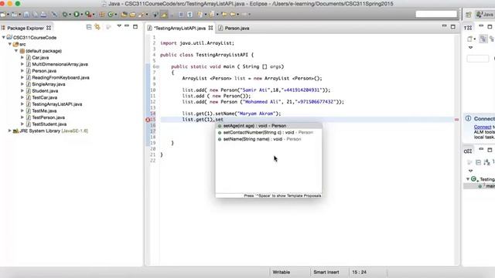
Task: Collapse the (default package) node
Action: tap(16, 51)
